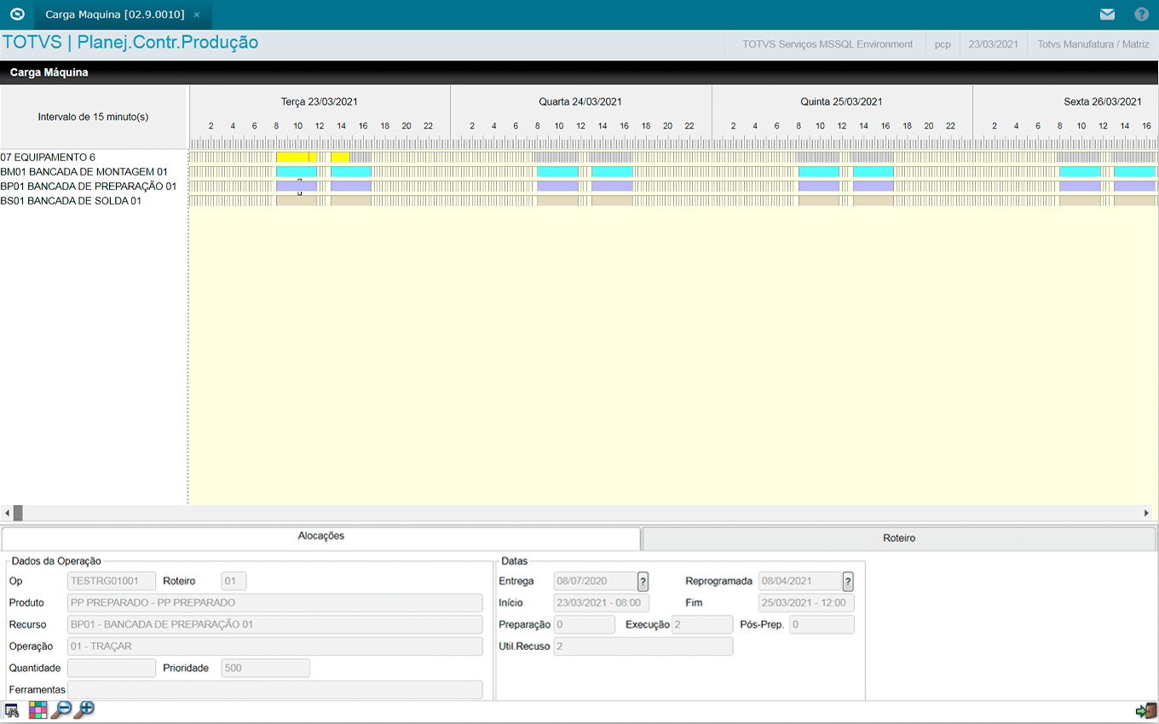Click the Quantidade input field
Screen dimensions: 1159x724
pyautogui.click(x=112, y=669)
